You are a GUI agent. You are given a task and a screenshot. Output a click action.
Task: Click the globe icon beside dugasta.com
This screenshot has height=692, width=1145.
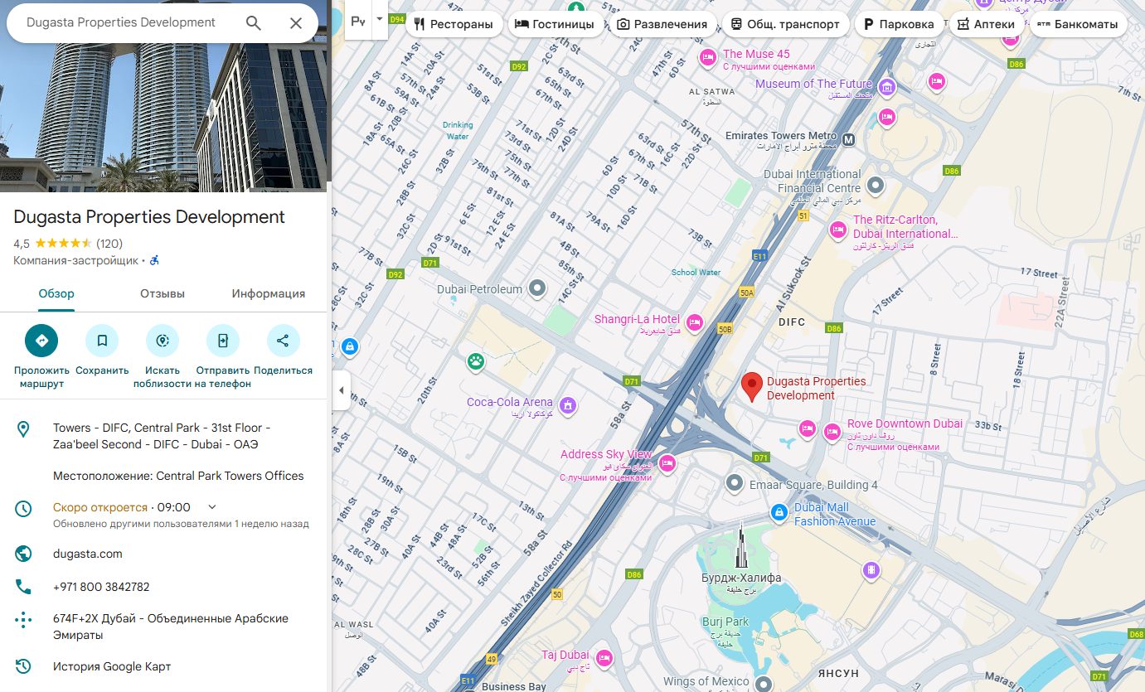[23, 554]
